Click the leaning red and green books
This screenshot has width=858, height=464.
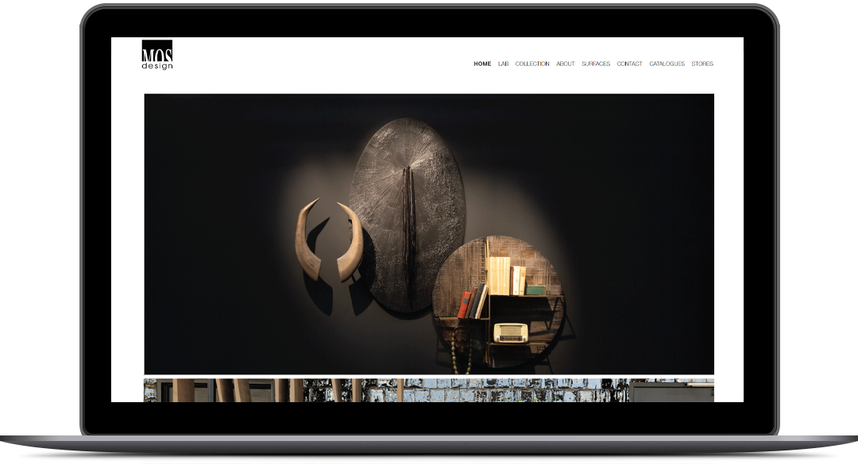tap(472, 301)
